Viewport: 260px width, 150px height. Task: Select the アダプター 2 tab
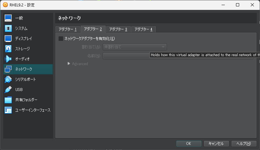93,29
